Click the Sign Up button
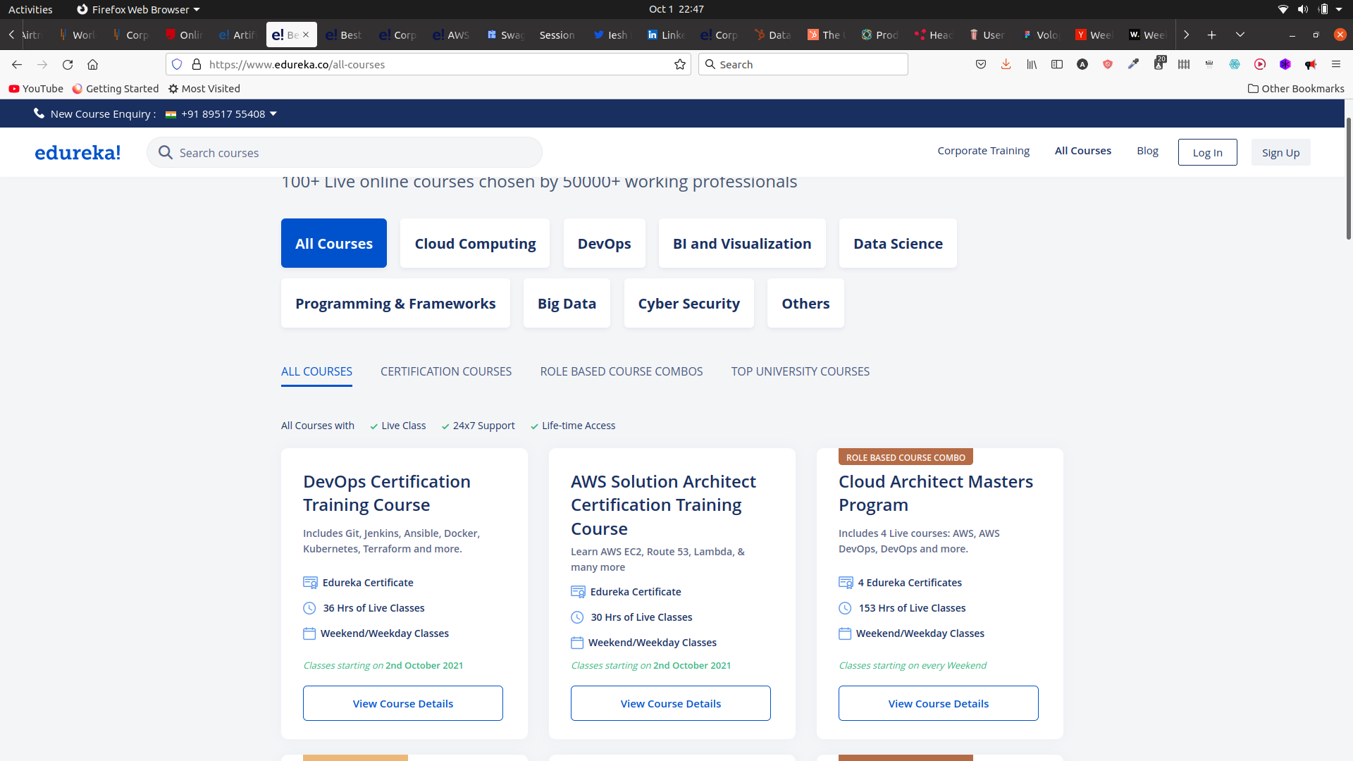Viewport: 1353px width, 761px height. tap(1280, 152)
